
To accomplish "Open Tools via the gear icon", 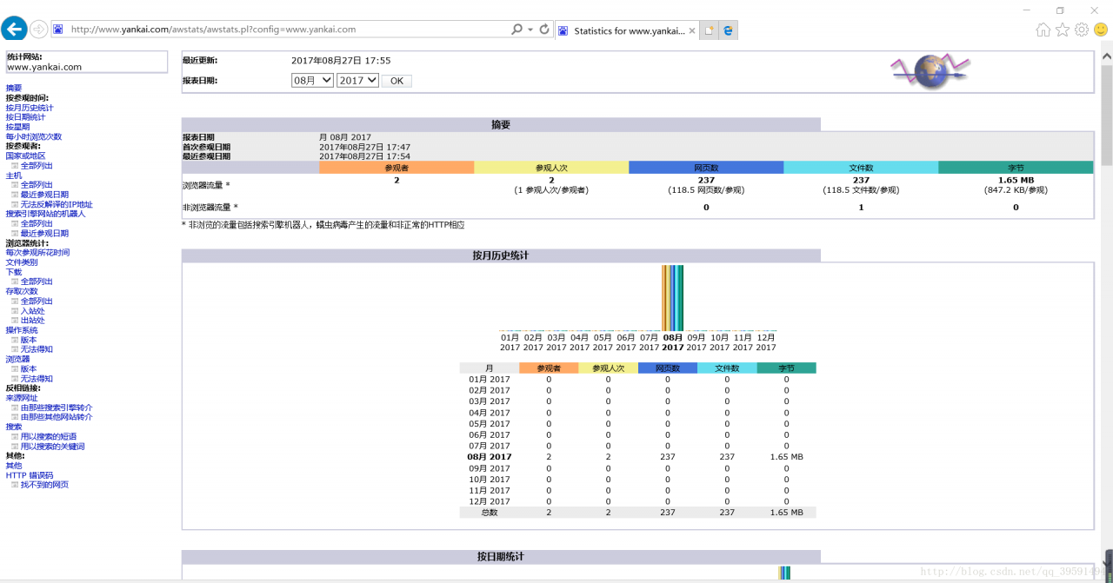I will tap(1082, 29).
